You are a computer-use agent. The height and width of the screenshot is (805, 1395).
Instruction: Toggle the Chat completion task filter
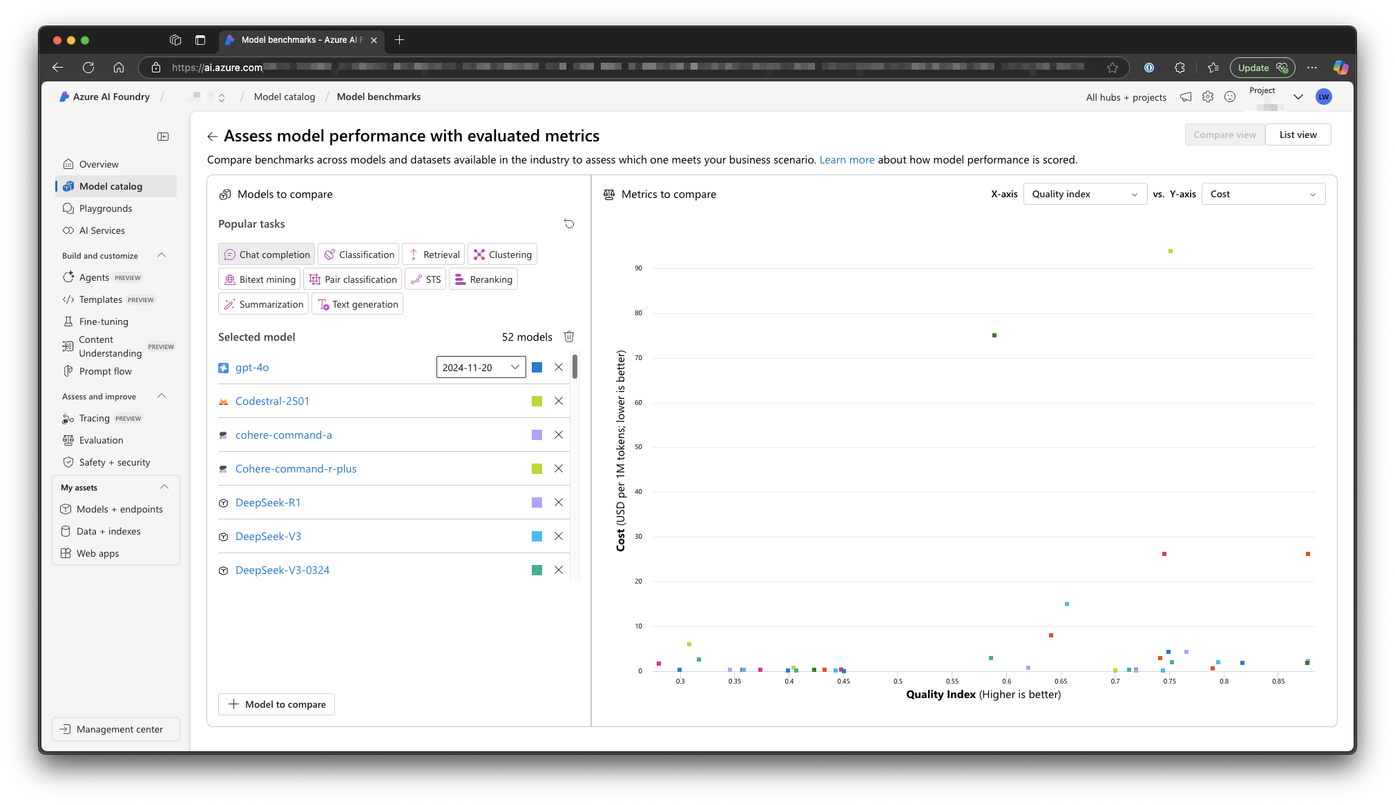click(267, 255)
